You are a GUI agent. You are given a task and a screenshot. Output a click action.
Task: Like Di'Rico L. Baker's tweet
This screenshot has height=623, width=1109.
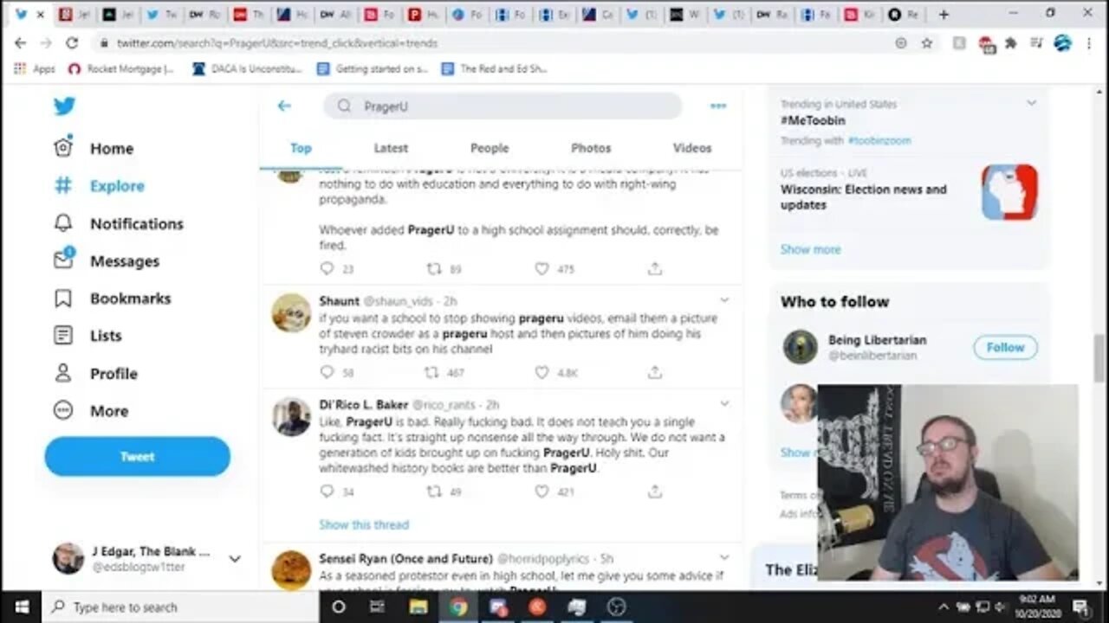tap(542, 491)
